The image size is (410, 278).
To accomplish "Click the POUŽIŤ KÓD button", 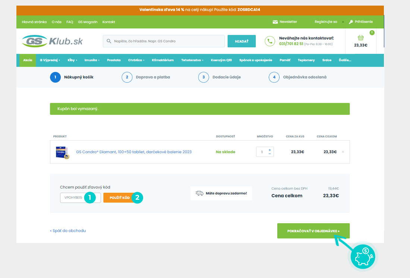I will (120, 198).
